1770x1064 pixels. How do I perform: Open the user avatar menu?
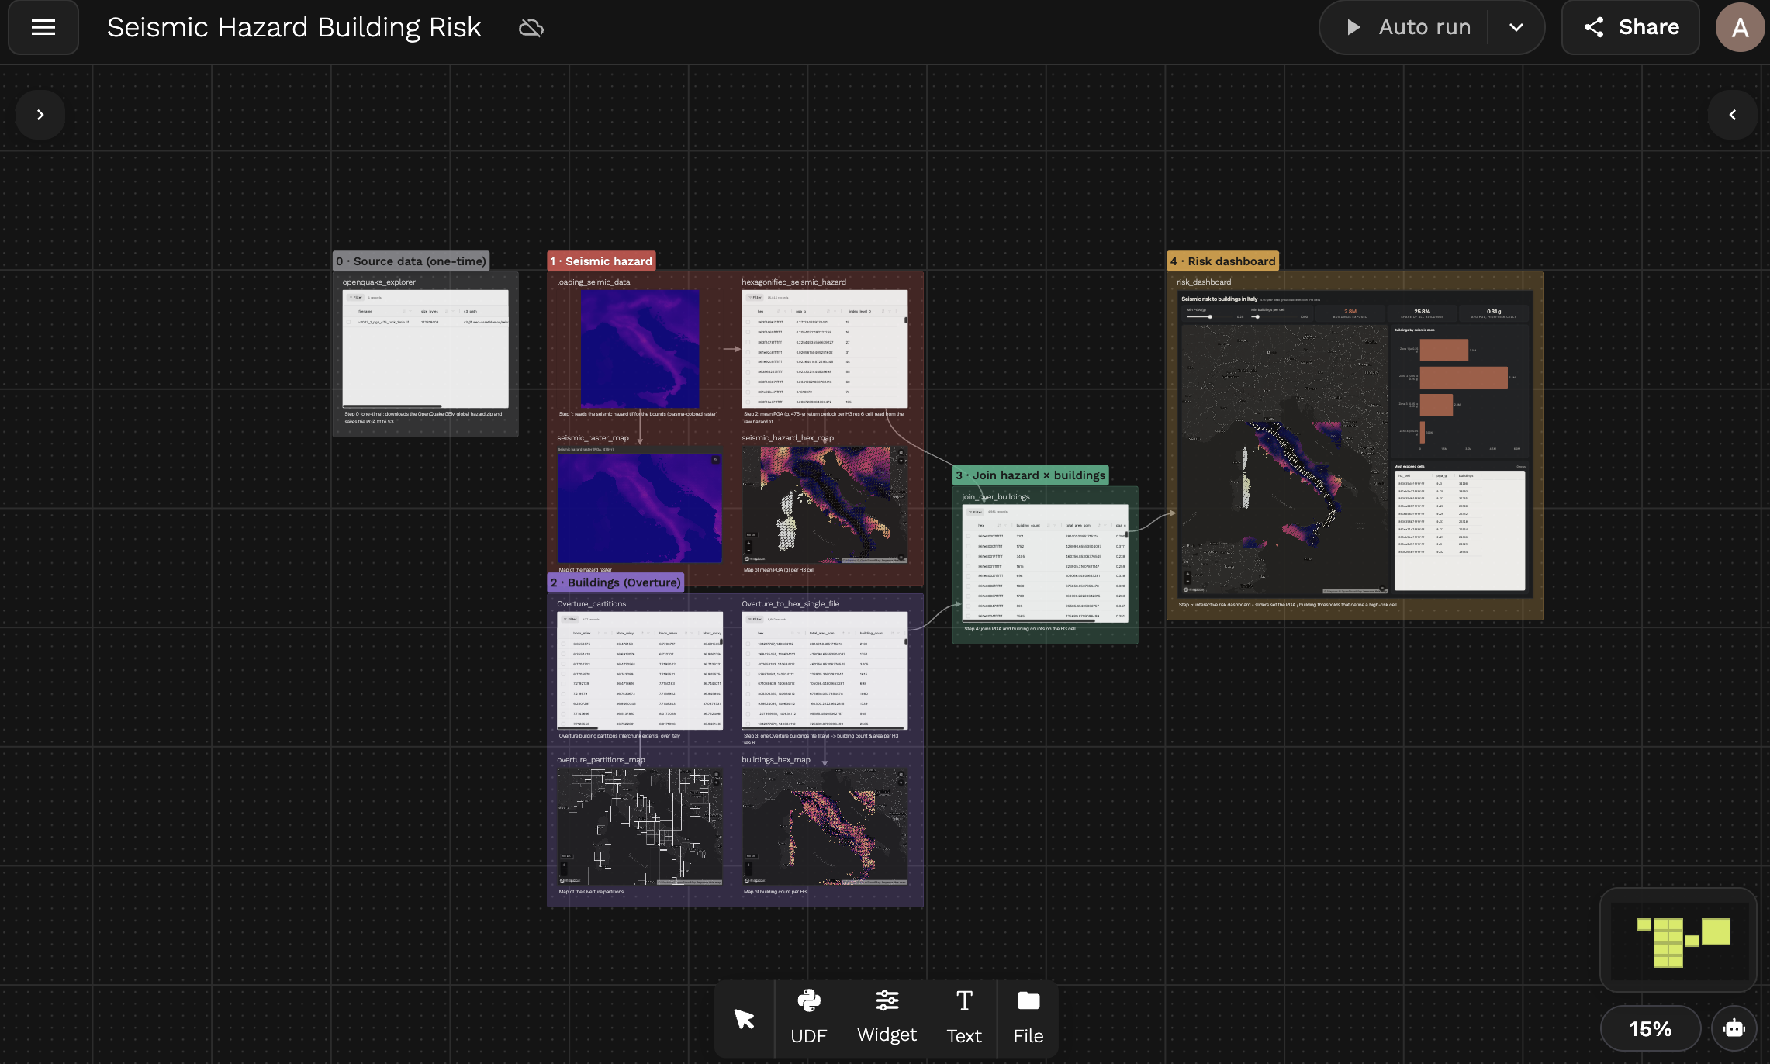[x=1740, y=27]
